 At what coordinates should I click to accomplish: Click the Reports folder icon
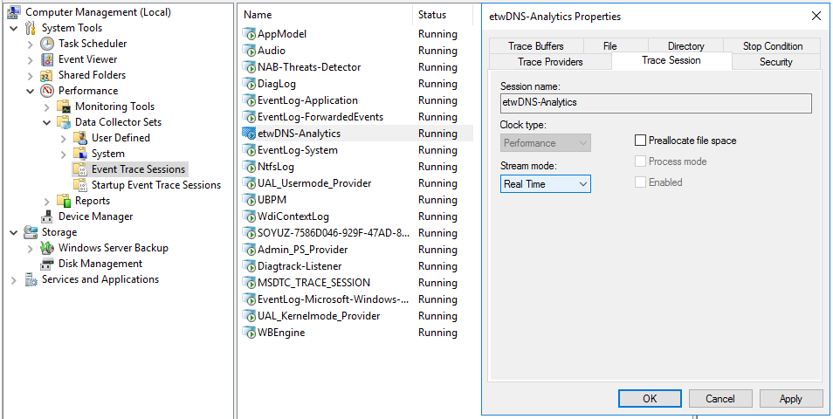pos(64,201)
